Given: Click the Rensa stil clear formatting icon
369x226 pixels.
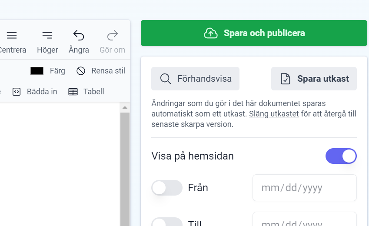Looking at the screenshot, I should point(81,71).
